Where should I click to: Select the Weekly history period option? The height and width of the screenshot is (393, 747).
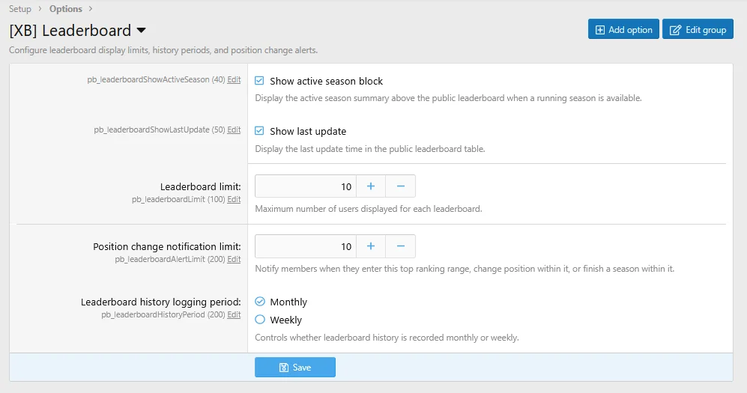coord(260,320)
